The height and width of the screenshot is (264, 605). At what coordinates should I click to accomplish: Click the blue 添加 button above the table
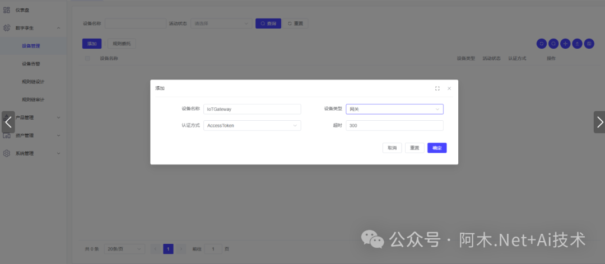[x=92, y=44]
